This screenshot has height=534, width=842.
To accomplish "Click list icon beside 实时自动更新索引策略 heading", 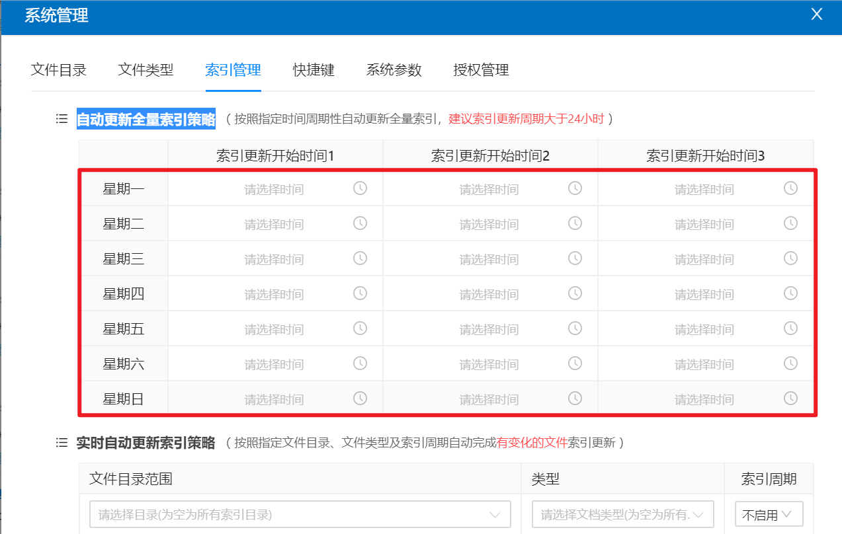I will coord(62,443).
